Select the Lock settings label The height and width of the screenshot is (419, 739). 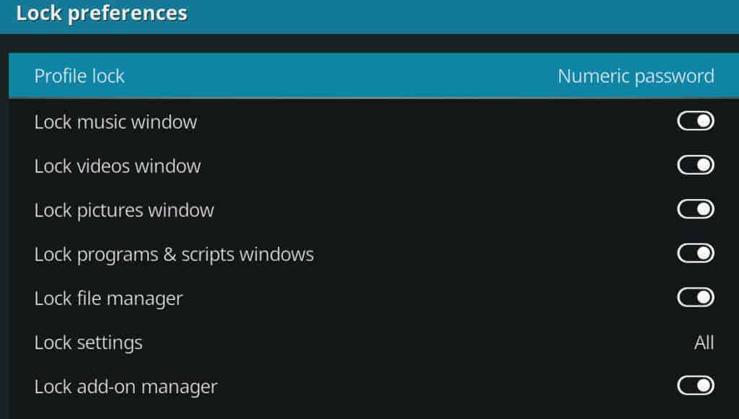pos(88,343)
